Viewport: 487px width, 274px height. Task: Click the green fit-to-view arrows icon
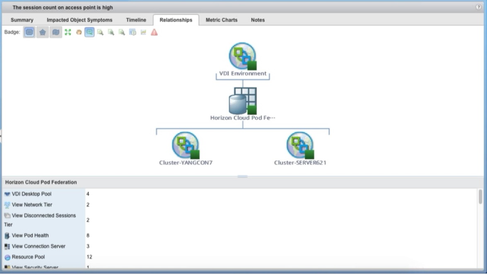68,32
